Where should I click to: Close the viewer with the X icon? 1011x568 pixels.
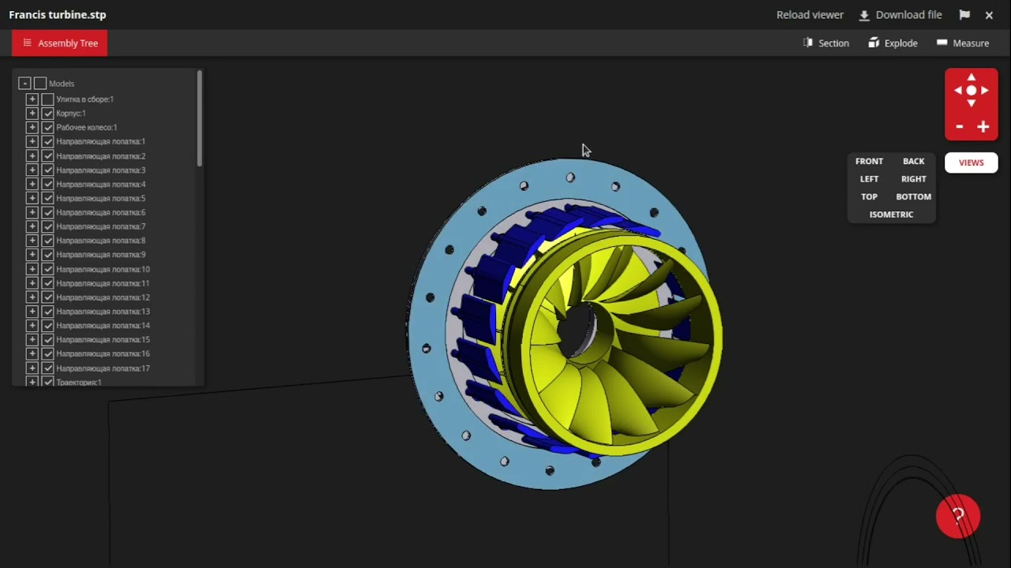click(x=989, y=15)
